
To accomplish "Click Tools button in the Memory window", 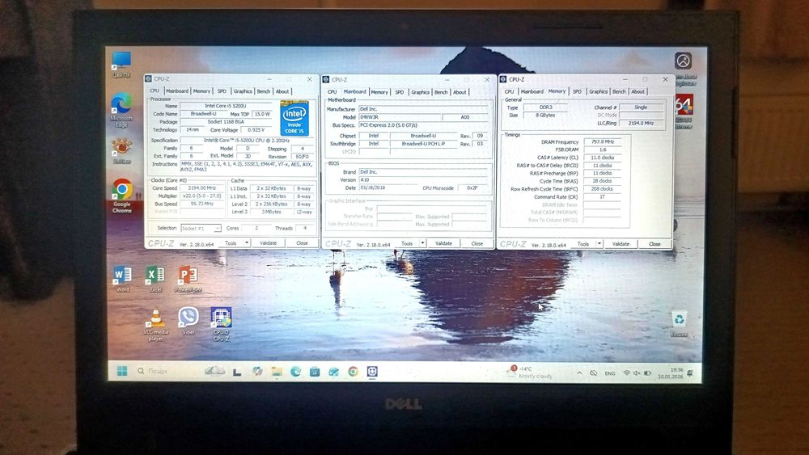I will [x=583, y=244].
